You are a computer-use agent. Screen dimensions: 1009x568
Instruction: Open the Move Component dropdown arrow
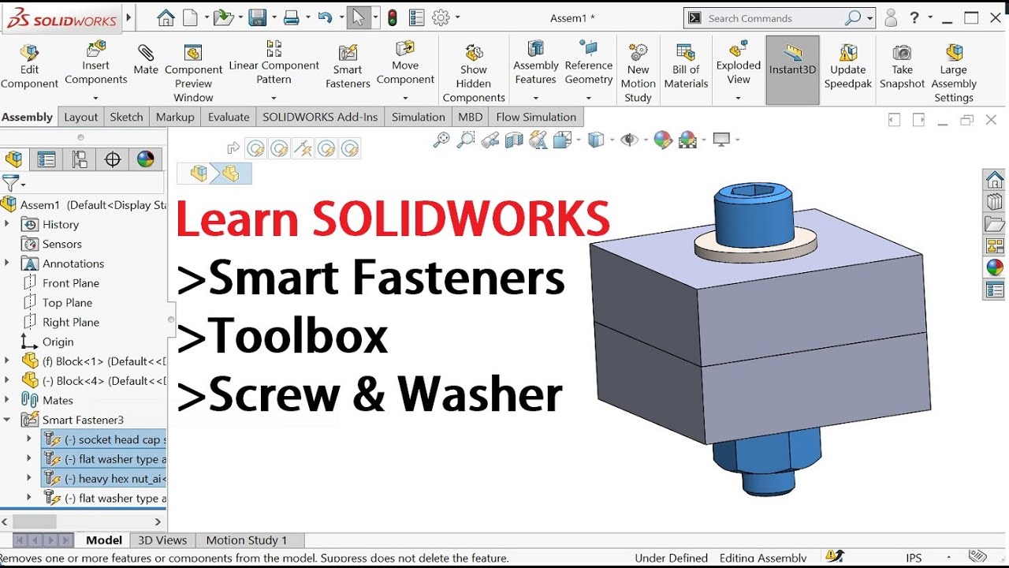point(405,99)
